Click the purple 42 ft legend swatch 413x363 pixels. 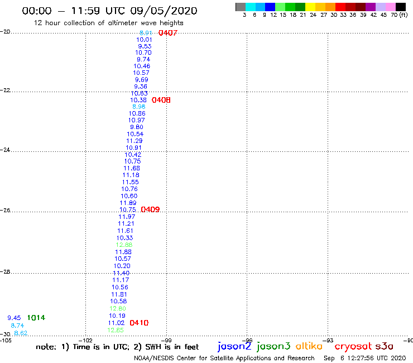371,7
